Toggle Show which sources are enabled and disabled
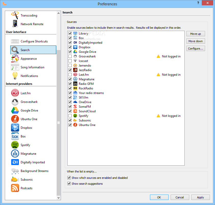The image size is (215, 205). (x=69, y=178)
